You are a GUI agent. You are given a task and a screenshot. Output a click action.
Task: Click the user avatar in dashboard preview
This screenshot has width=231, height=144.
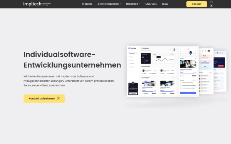click(x=174, y=50)
